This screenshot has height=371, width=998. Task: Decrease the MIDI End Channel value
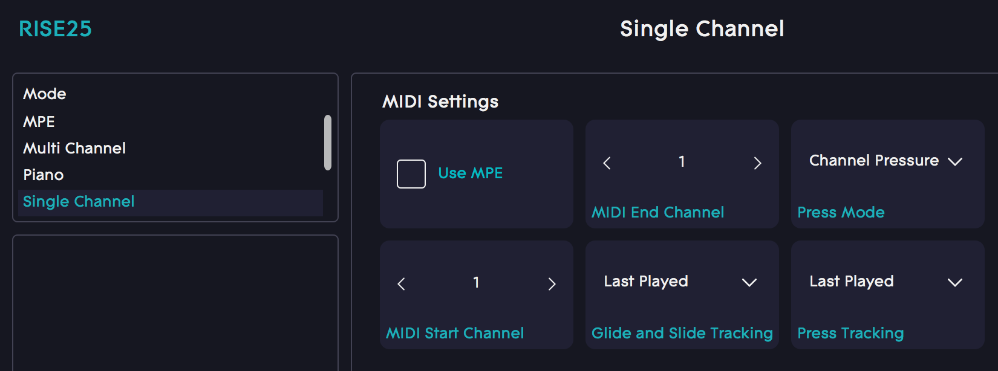[607, 162]
